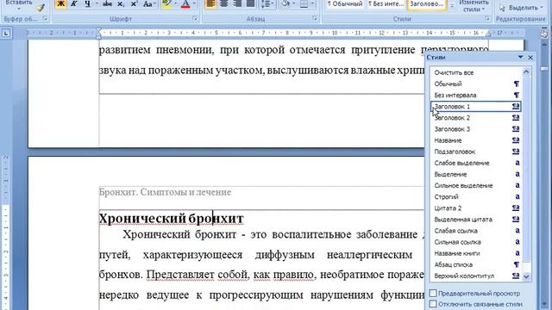Open the highlight color dropdown arrow
The image size is (552, 310).
175,3
